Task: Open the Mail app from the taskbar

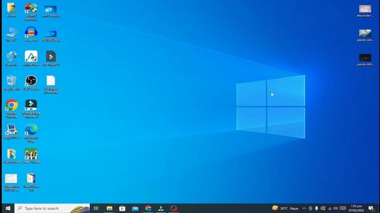Action: [135, 208]
